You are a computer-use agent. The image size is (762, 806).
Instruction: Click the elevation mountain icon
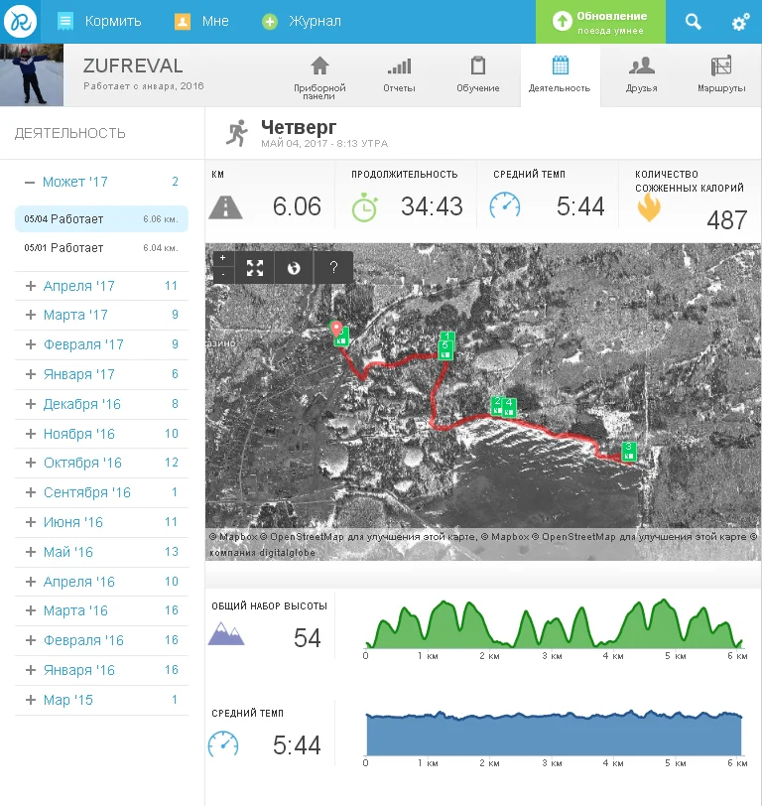(226, 633)
